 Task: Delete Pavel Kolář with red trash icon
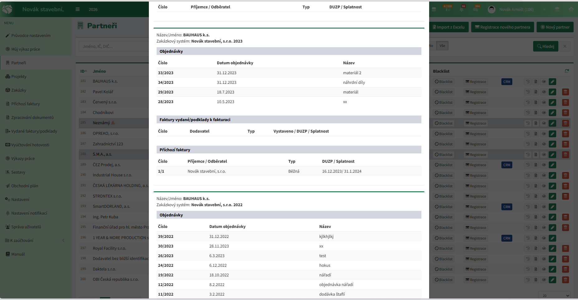point(566,92)
